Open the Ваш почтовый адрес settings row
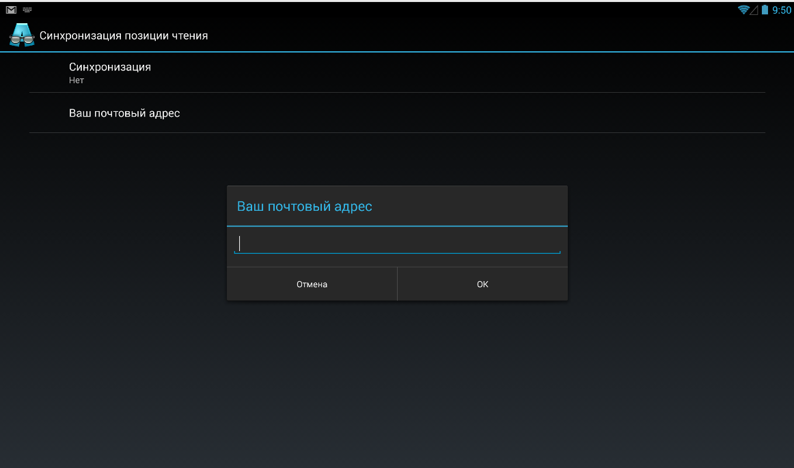Viewport: 794px width, 468px height. point(397,113)
